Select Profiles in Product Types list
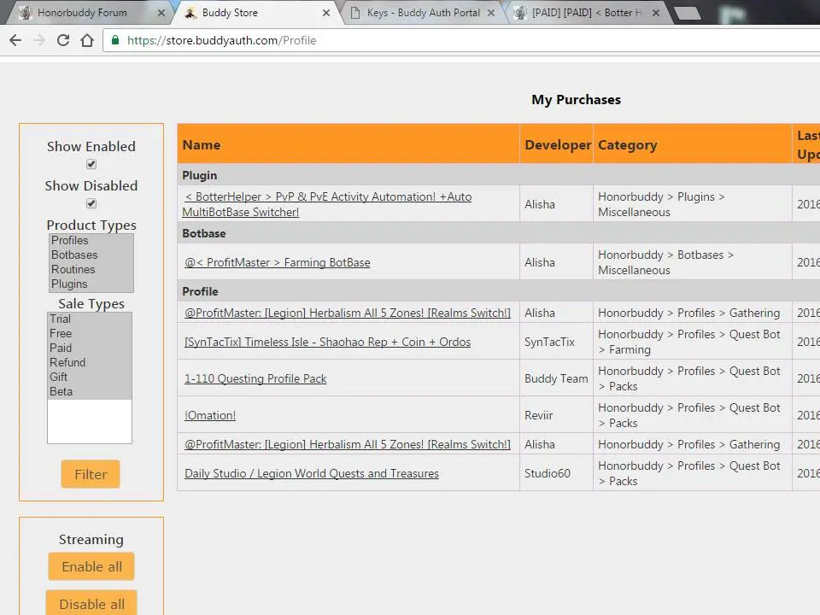Viewport: 820px width, 615px height. [91, 241]
